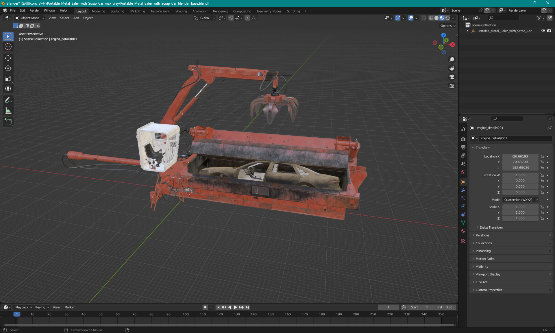
Task: Toggle lock on Location X
Action: [542, 156]
